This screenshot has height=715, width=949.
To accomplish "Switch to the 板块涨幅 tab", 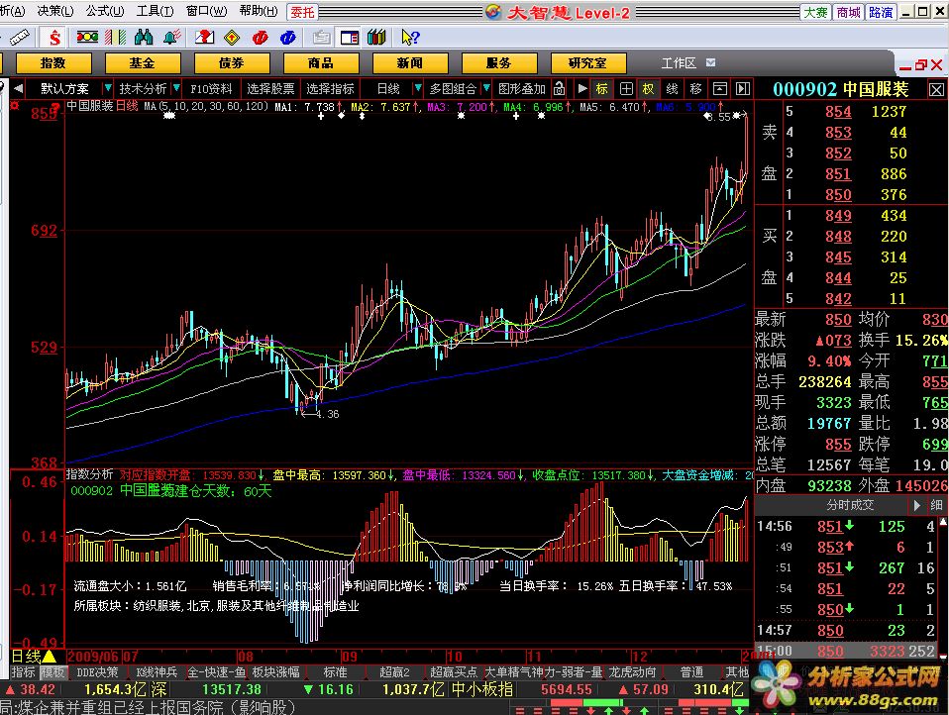I will [x=275, y=672].
